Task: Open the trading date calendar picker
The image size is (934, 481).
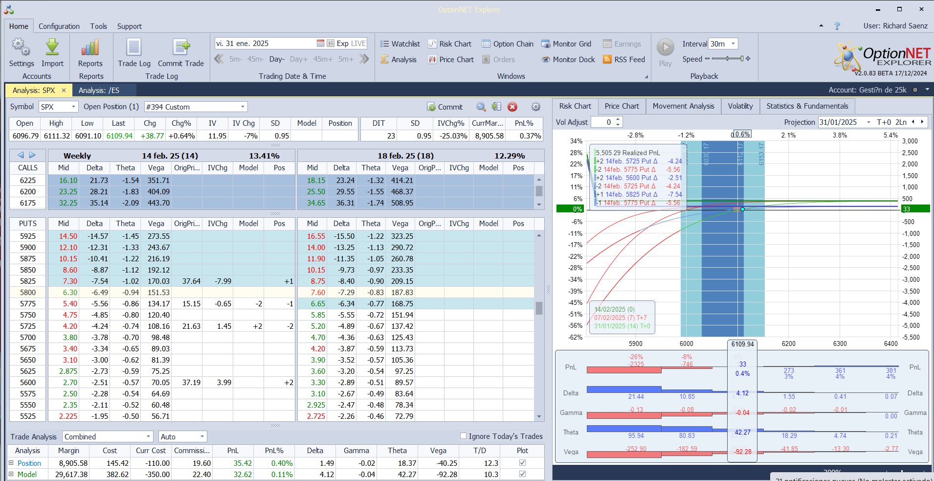Action: click(x=320, y=44)
